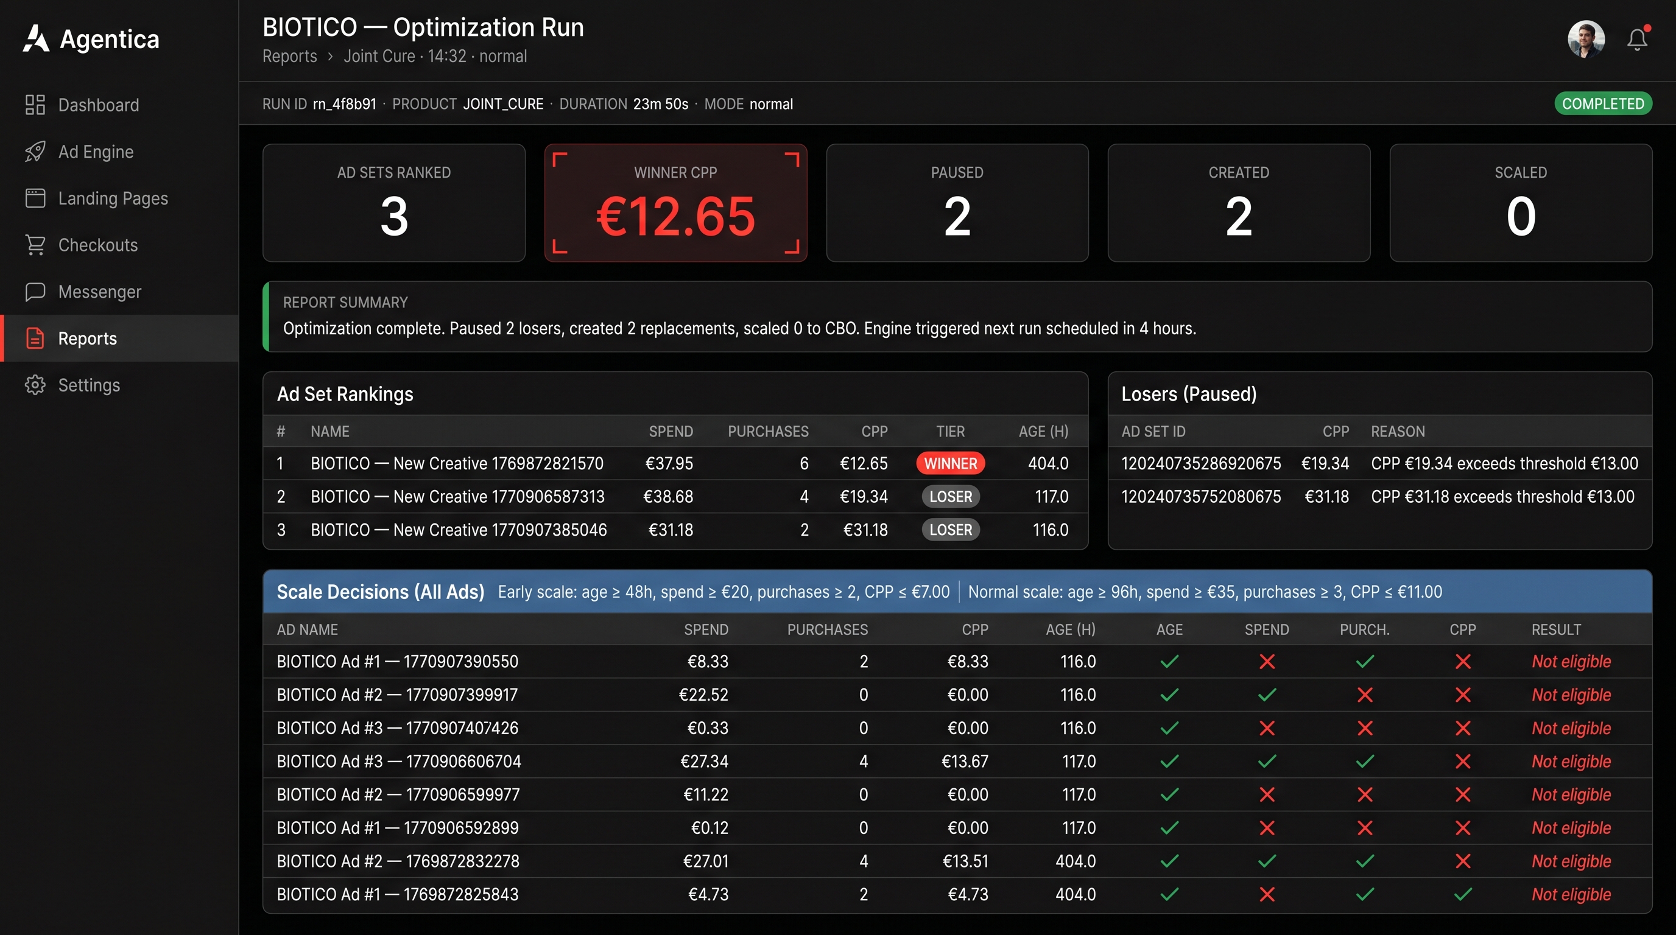Screen dimensions: 1676x935
Task: Click the Reports document icon
Action: coord(35,338)
